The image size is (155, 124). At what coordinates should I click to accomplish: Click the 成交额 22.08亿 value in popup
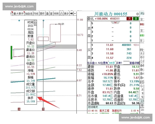click(x=31, y=95)
